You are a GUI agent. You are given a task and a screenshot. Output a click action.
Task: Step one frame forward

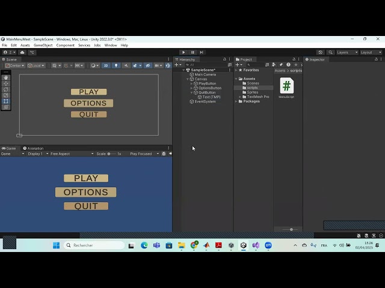(x=202, y=52)
